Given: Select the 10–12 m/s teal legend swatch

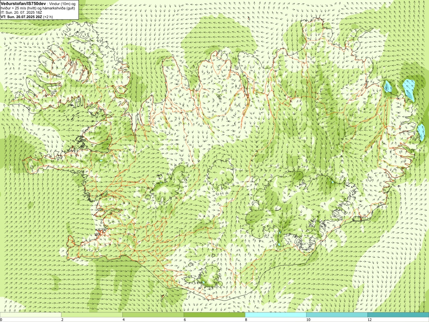Looking at the screenshot, I should click(337, 315).
